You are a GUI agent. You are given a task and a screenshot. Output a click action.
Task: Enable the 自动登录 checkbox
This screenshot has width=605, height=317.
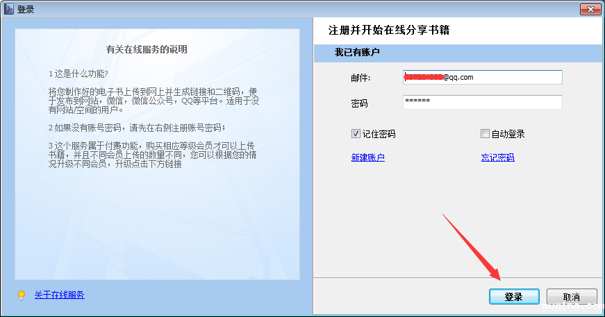486,134
